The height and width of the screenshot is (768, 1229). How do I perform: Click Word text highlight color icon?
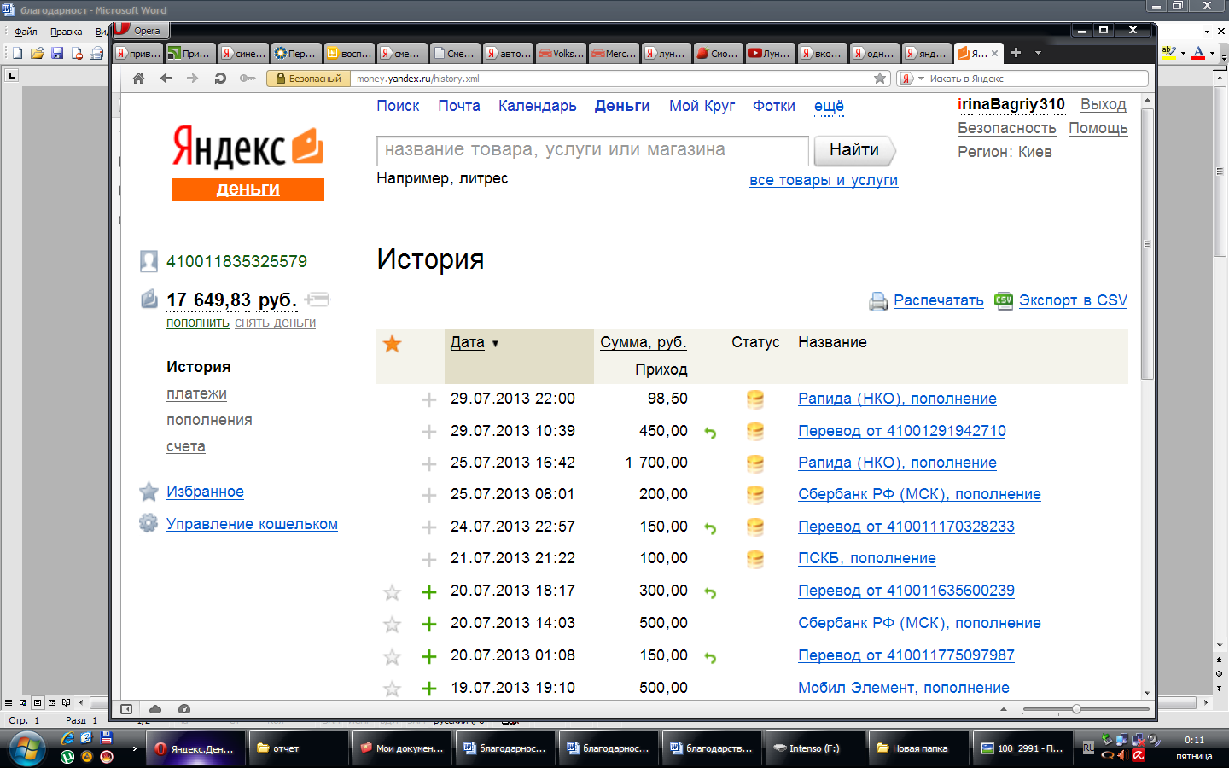pos(1168,52)
